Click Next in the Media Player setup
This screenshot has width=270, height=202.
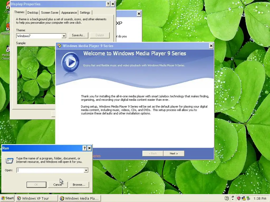click(174, 153)
